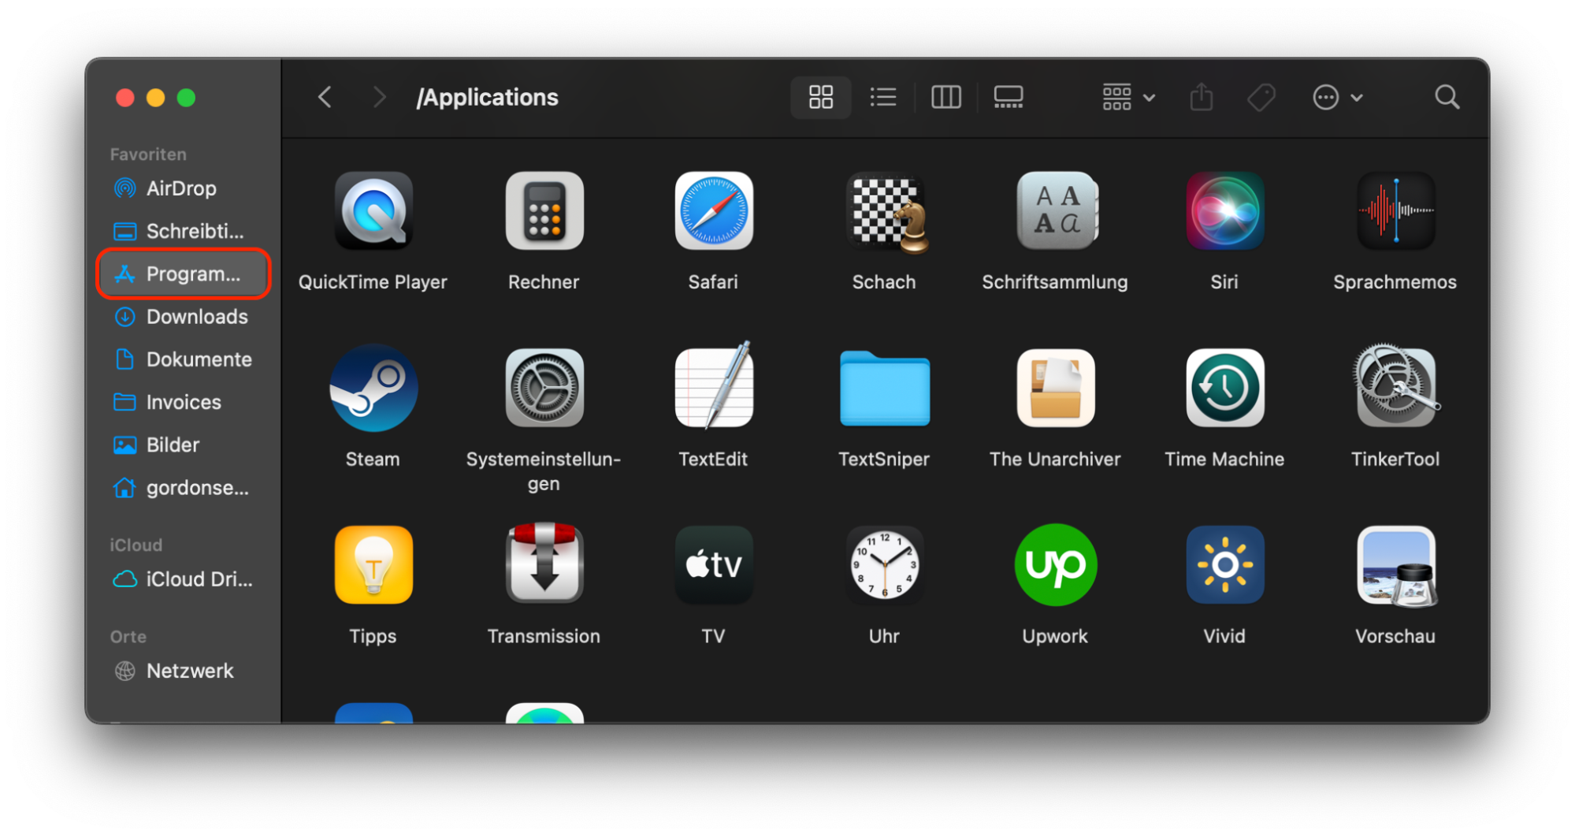Open Time Machine
Viewport: 1575px width, 837px height.
click(x=1224, y=389)
